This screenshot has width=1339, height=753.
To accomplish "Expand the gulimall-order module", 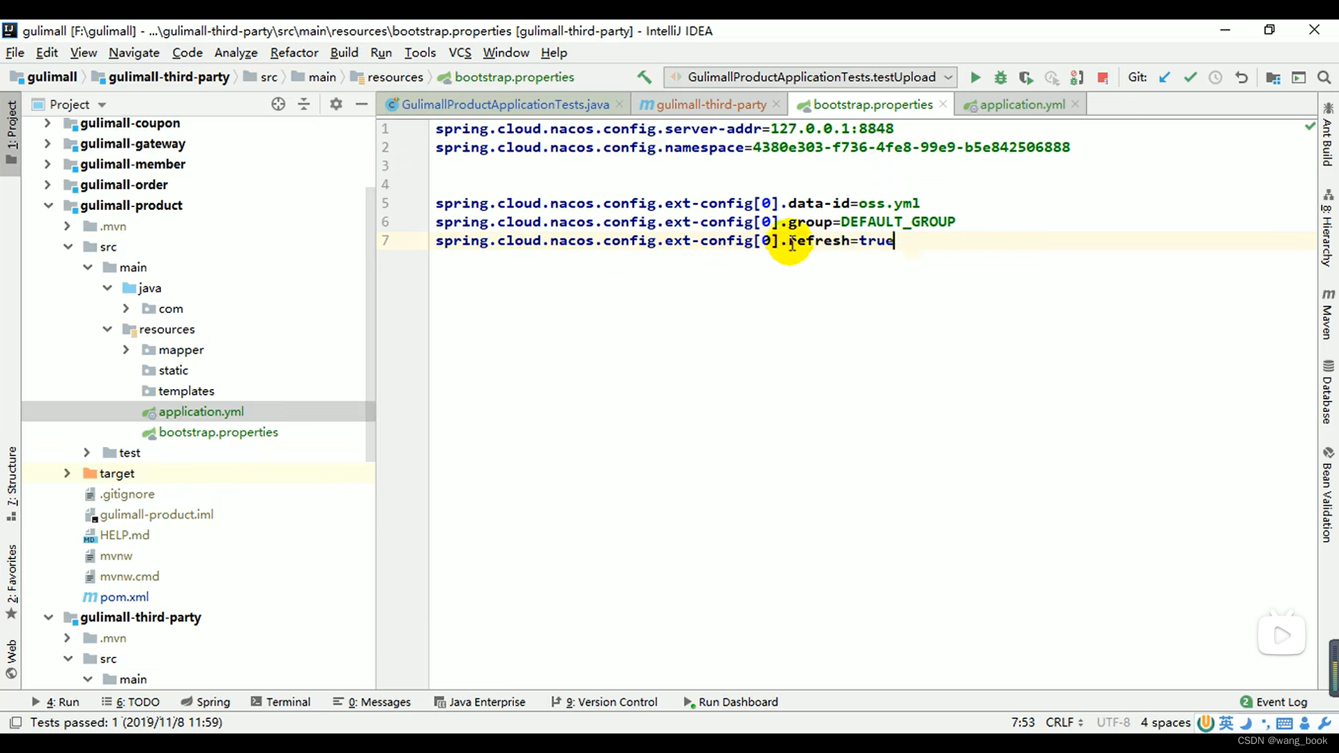I will click(47, 185).
